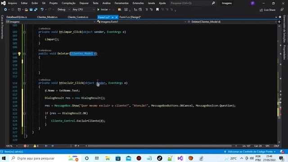
Task: Open the Caixa de Ferramentas side panel
Action: click(x=2, y=27)
